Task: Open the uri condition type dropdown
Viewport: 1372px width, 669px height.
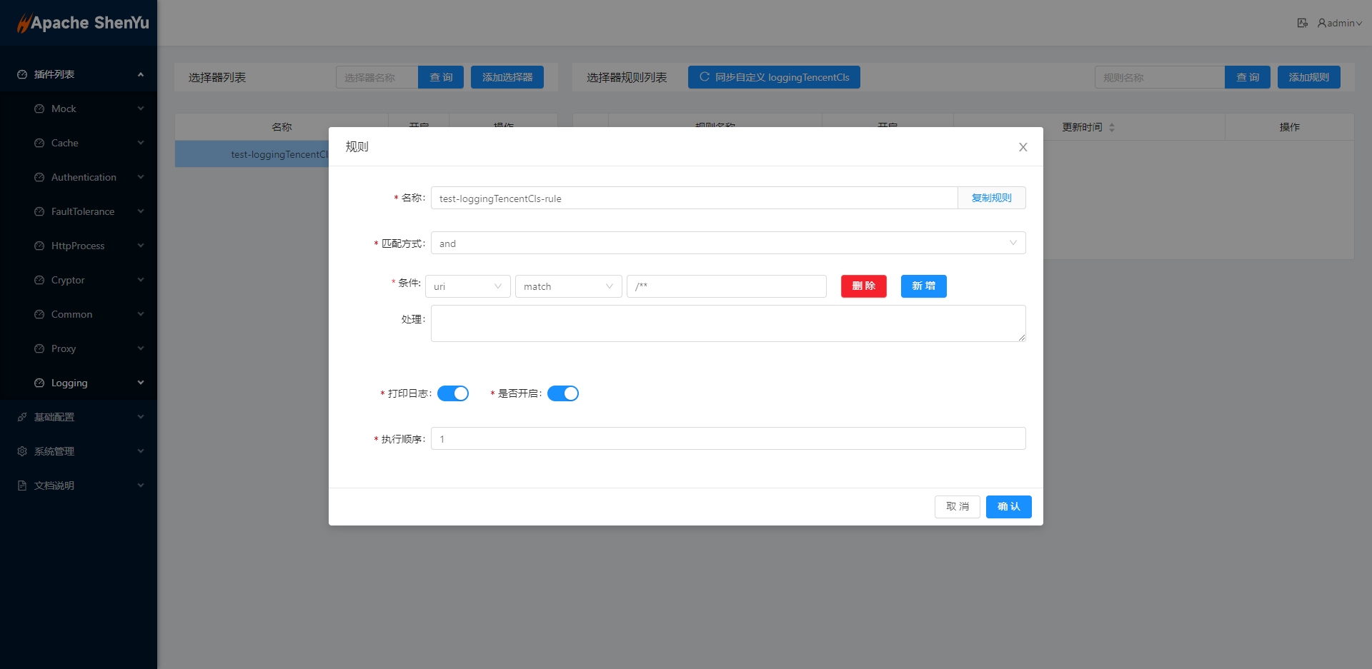Action: pyautogui.click(x=467, y=286)
